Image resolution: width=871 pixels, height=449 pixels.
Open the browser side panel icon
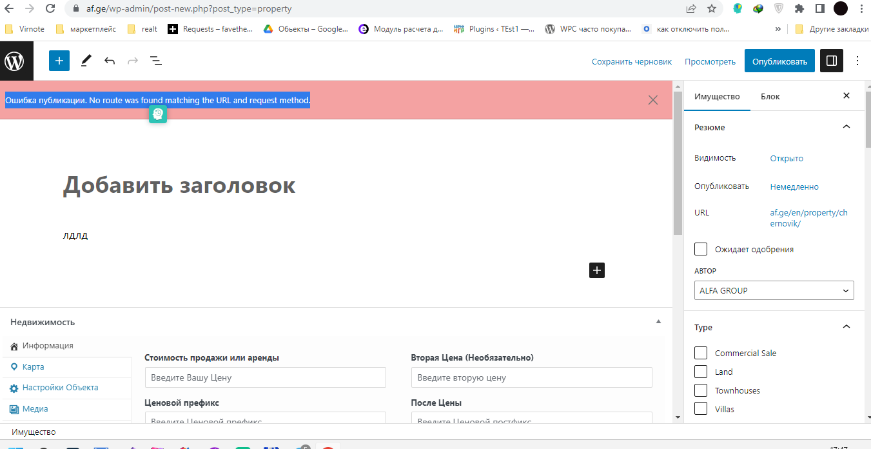(x=820, y=9)
